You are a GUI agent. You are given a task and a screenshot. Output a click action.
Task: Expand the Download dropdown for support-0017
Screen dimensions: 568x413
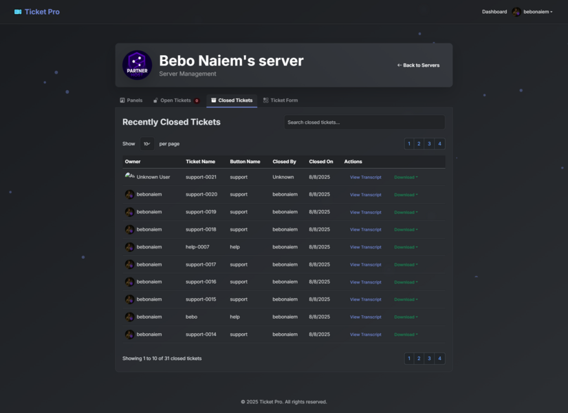406,265
